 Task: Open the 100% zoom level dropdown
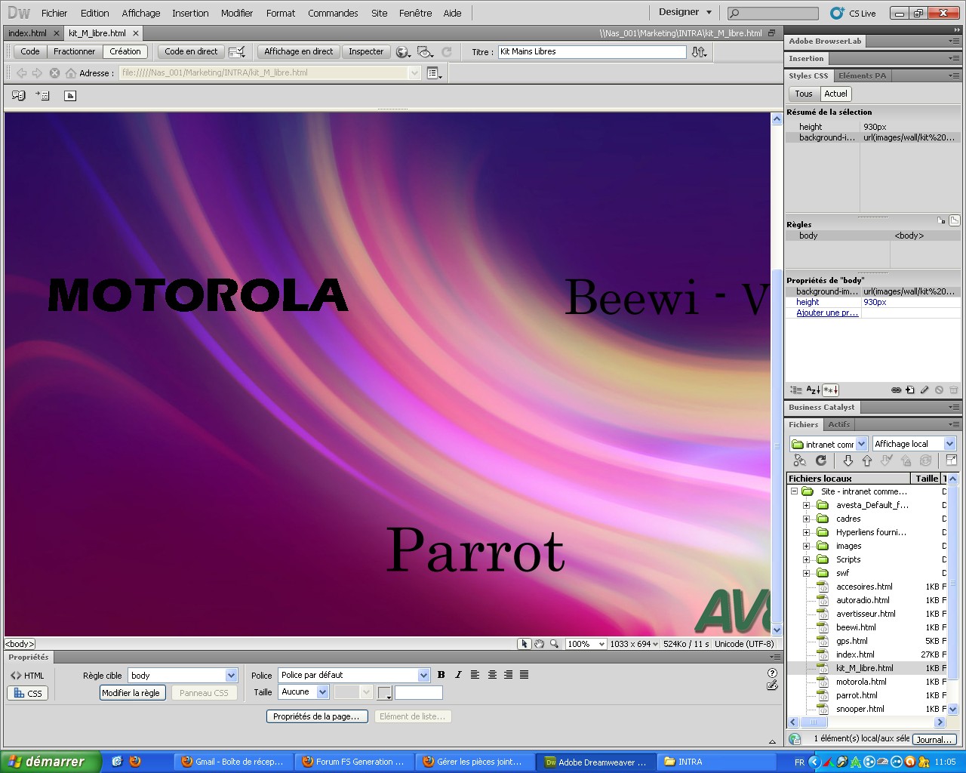[586, 644]
